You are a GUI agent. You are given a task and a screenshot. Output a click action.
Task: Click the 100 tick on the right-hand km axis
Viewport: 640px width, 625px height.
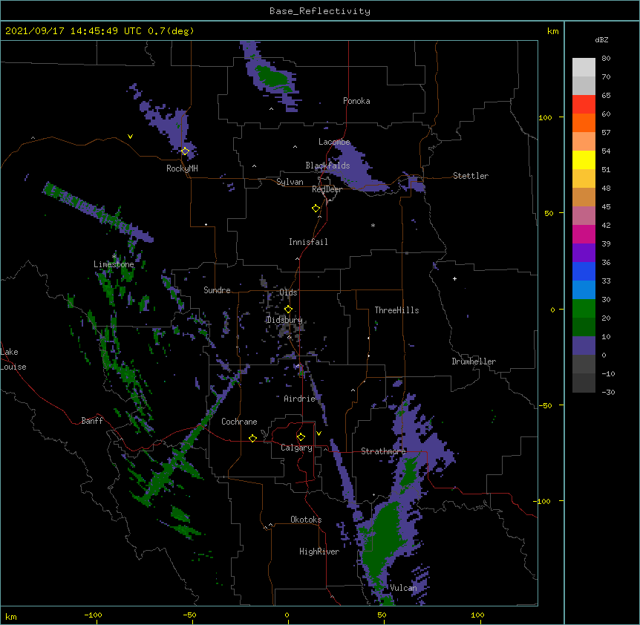pos(545,117)
